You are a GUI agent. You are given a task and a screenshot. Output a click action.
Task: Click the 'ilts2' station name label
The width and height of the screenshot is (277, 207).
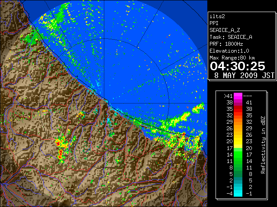(x=217, y=16)
